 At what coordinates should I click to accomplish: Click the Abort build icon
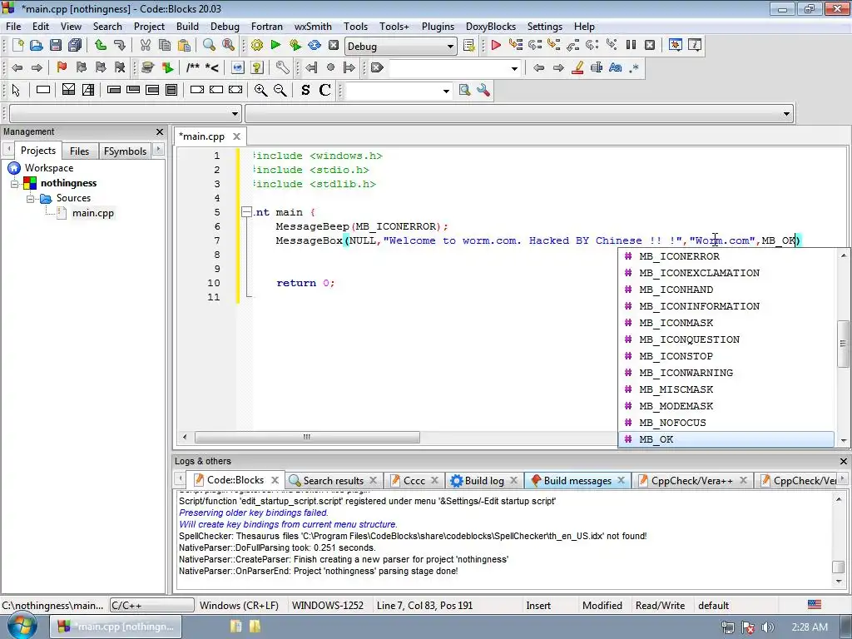click(x=334, y=45)
